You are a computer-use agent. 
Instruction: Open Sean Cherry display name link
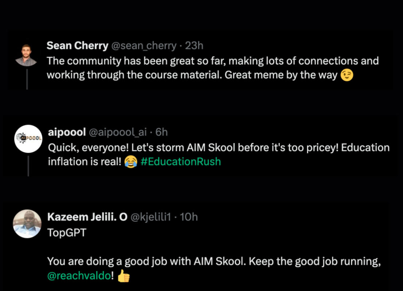[x=77, y=46]
